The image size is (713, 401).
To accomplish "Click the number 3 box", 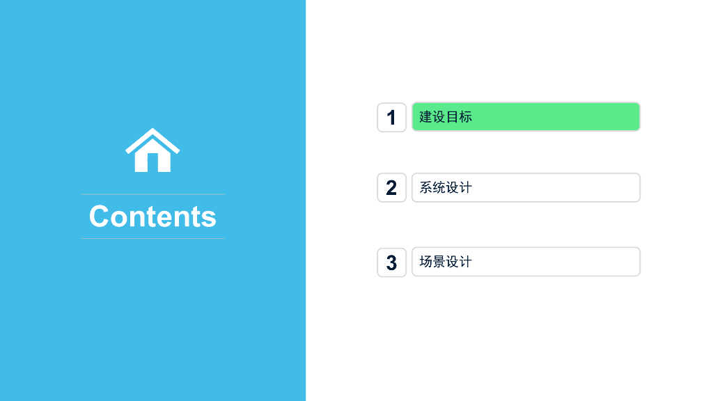I will point(391,262).
